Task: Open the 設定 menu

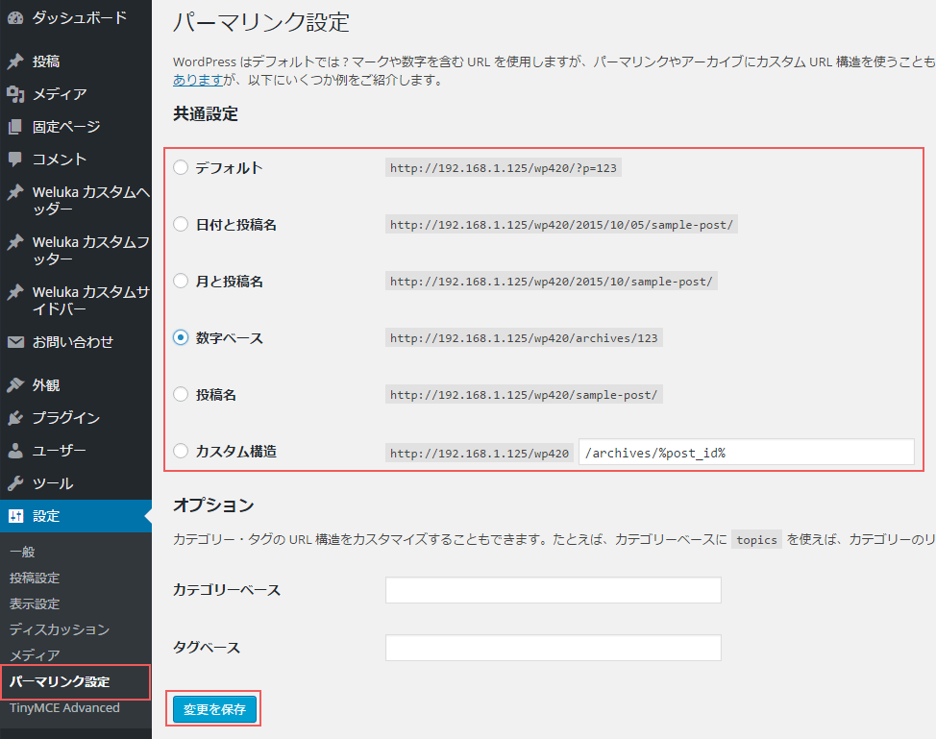Action: pyautogui.click(x=76, y=516)
